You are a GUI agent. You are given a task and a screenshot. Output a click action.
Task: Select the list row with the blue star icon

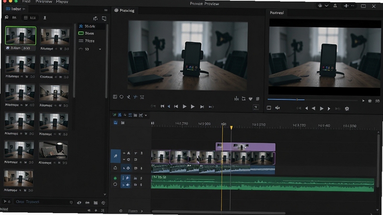point(91,26)
